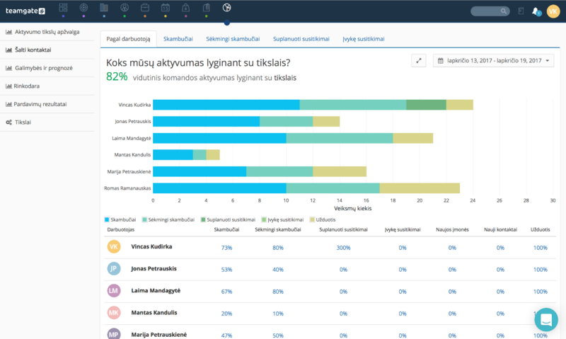Select the pie chart insights icon
This screenshot has width=566, height=339.
[226, 8]
